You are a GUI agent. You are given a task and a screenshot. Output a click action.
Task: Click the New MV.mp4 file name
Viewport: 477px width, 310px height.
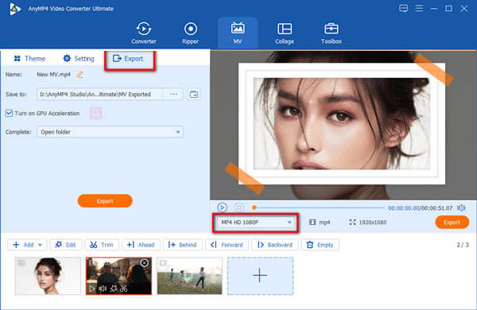[53, 74]
